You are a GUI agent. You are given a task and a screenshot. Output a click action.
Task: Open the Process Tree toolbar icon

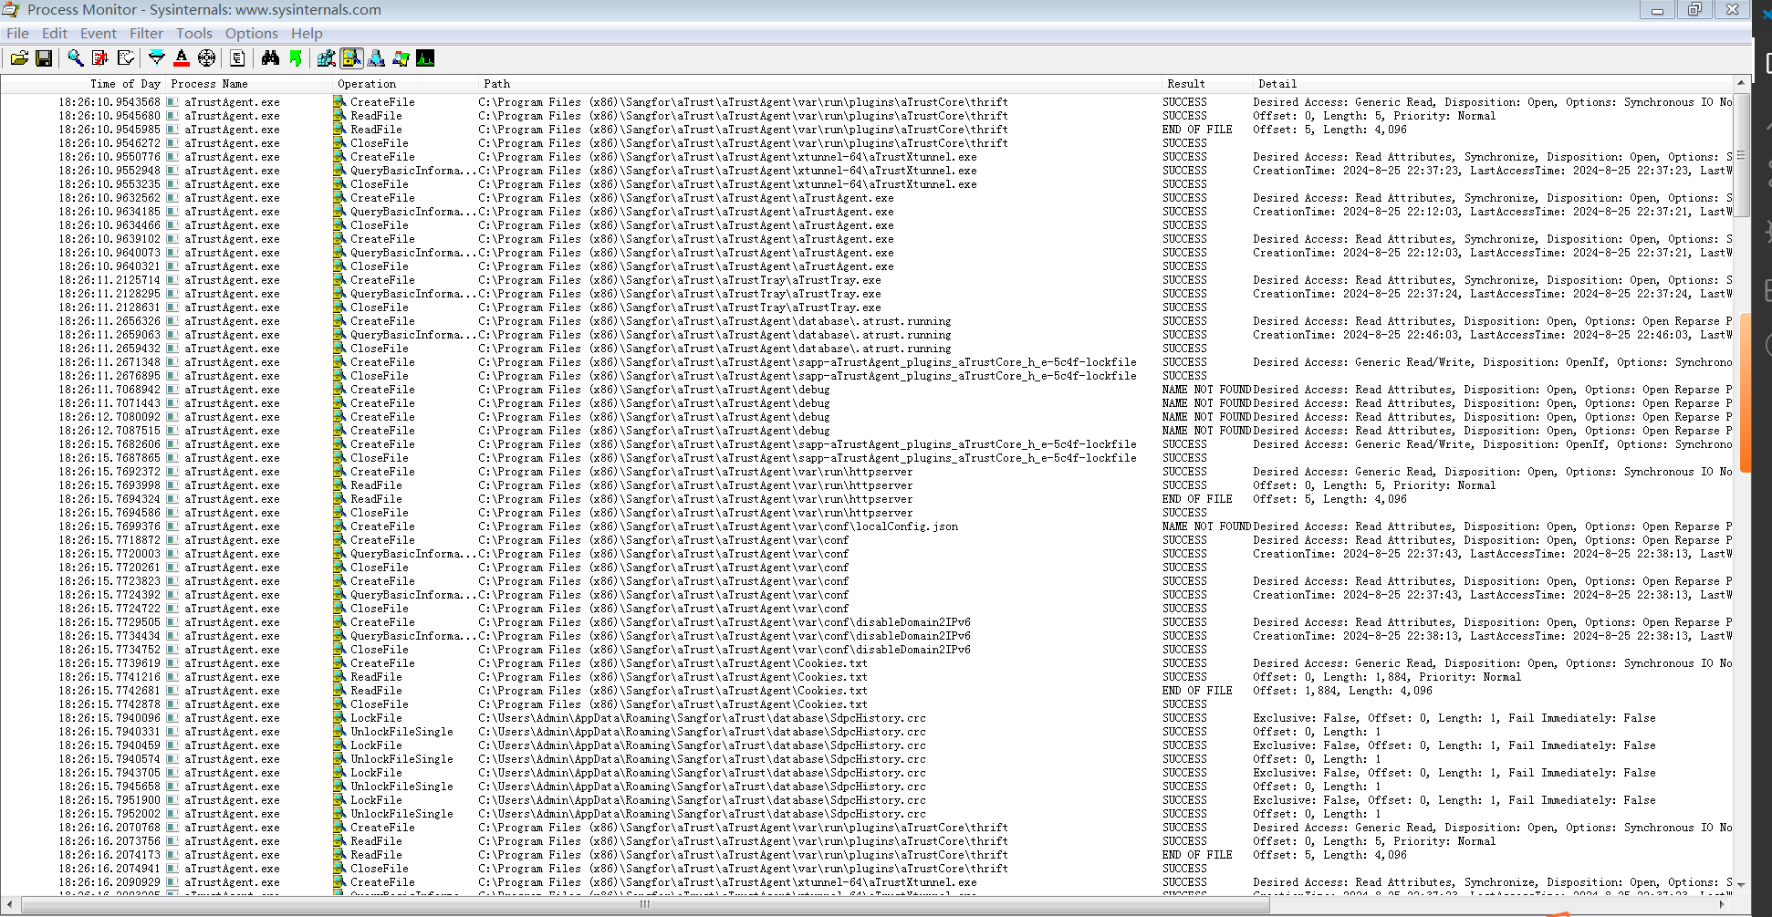[x=237, y=58]
